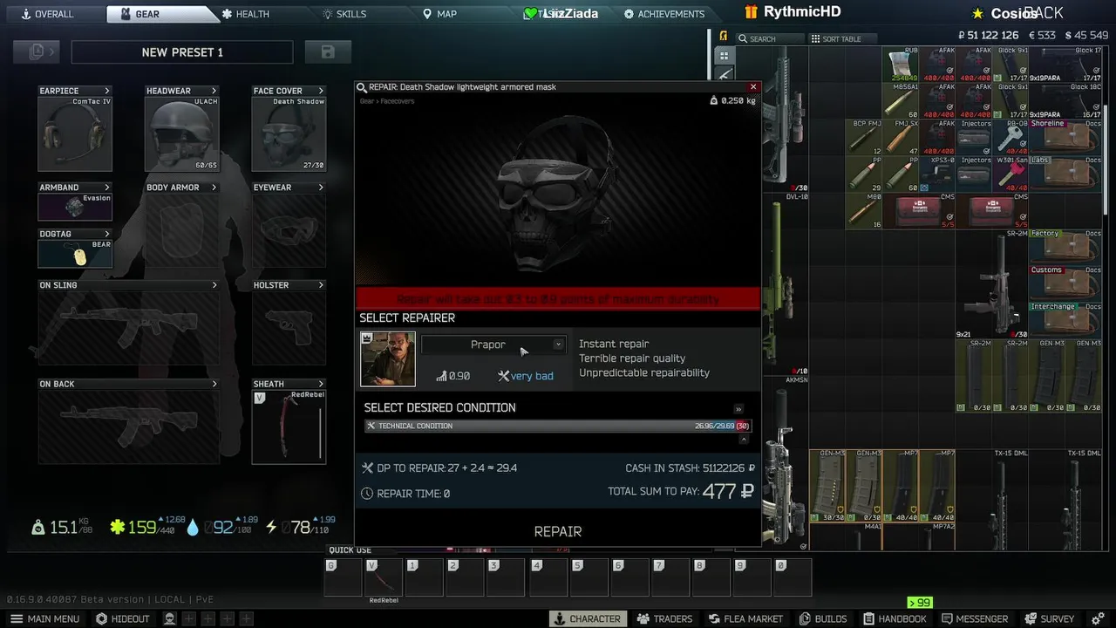Select the Customs documents case

[x=1066, y=284]
